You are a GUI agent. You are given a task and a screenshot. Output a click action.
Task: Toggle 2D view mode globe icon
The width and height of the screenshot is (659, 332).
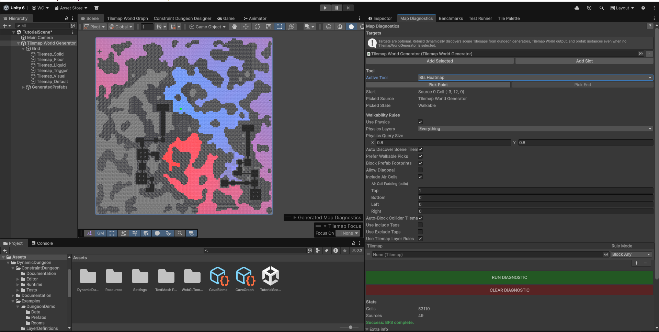click(329, 27)
